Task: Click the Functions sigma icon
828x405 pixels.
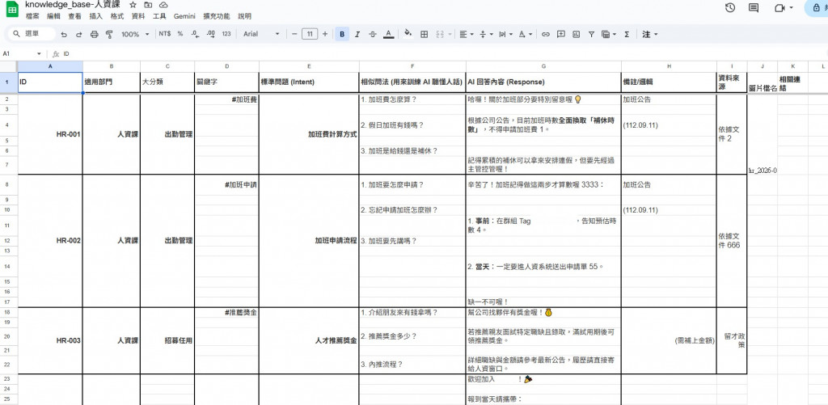Action: (627, 34)
